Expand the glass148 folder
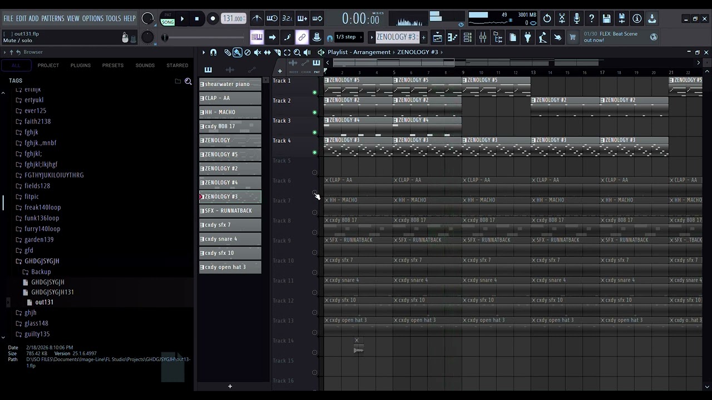This screenshot has height=400, width=712. point(32,323)
